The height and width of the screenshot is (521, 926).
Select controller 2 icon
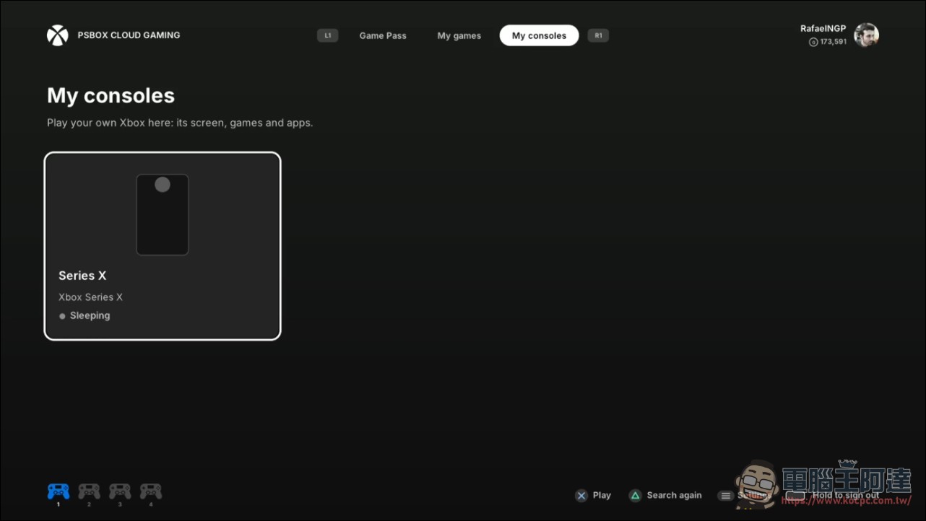pyautogui.click(x=89, y=492)
